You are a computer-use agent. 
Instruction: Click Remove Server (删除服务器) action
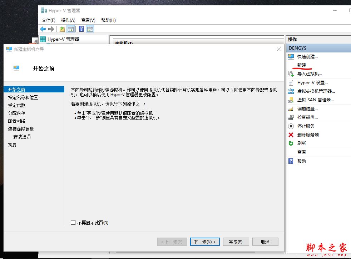click(x=308, y=134)
